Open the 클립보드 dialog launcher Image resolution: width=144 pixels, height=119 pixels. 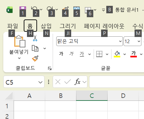50,68
